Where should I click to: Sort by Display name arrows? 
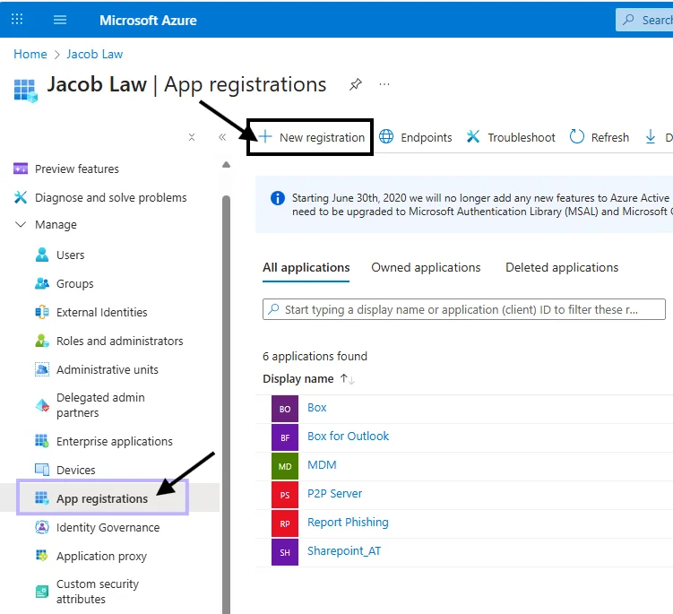coord(347,378)
